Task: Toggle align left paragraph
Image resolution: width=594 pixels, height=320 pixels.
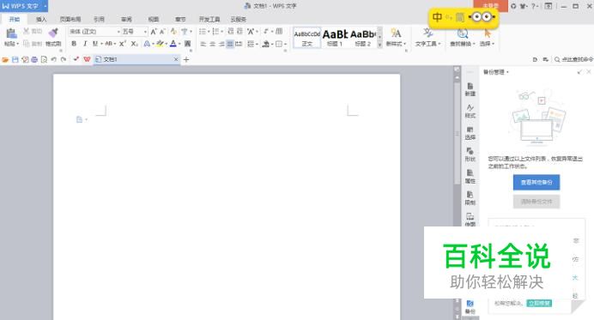Action: (x=203, y=44)
